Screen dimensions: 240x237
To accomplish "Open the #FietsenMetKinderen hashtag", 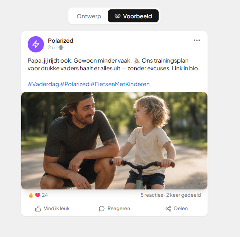I will pyautogui.click(x=120, y=84).
